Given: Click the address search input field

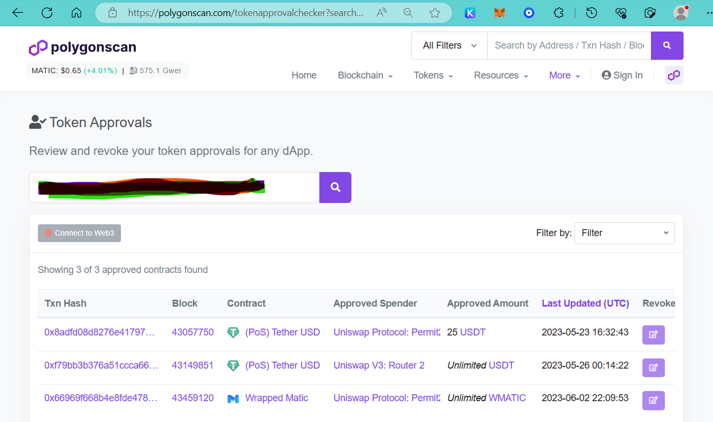Looking at the screenshot, I should (174, 187).
